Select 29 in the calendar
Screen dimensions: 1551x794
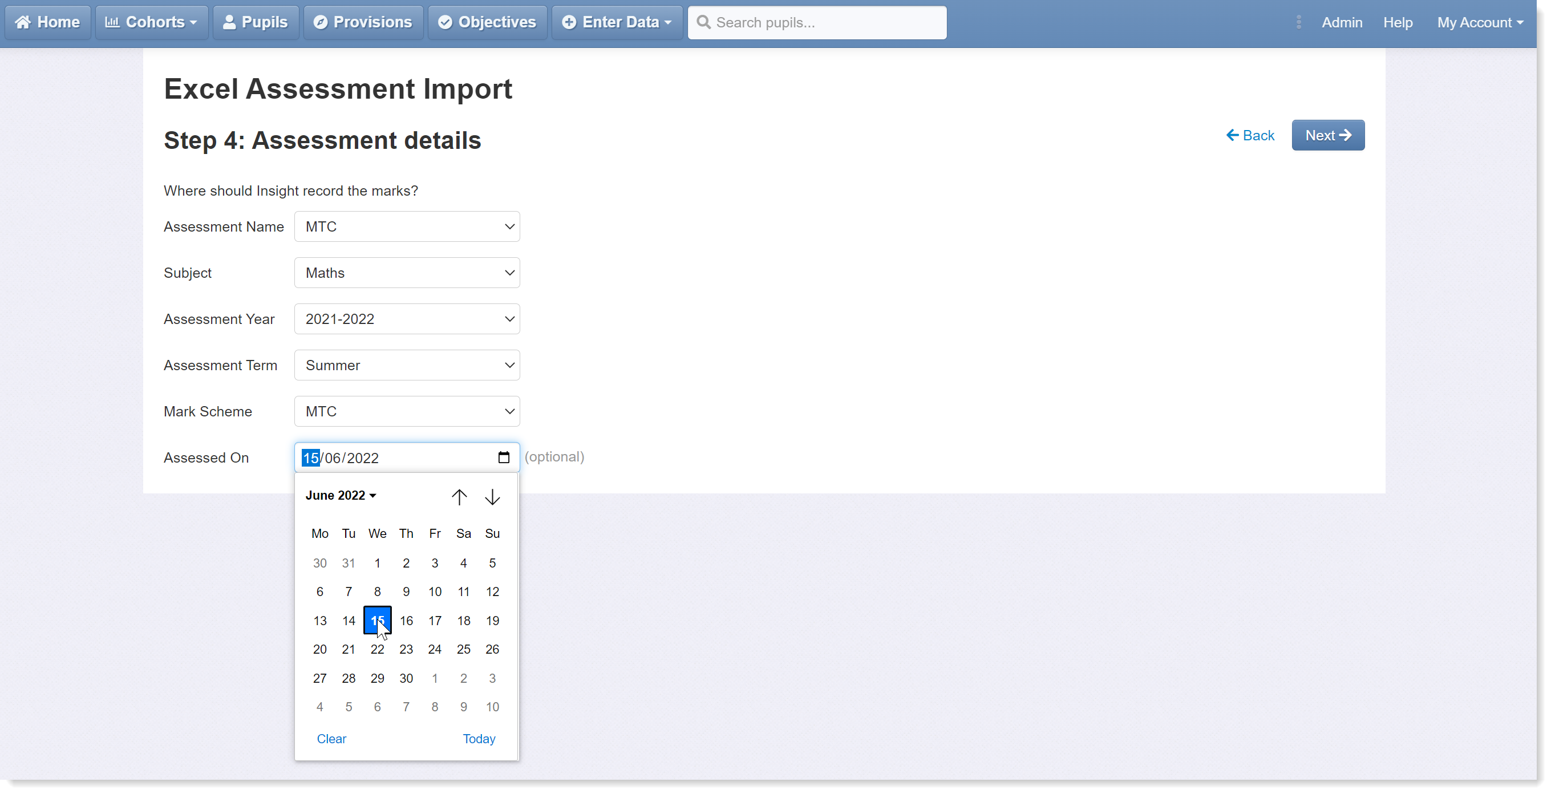[378, 678]
